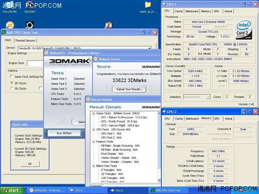259x194 pixels.
Task: Open the Processor Selection dropdown in CPU-Z
Action: coord(208,97)
